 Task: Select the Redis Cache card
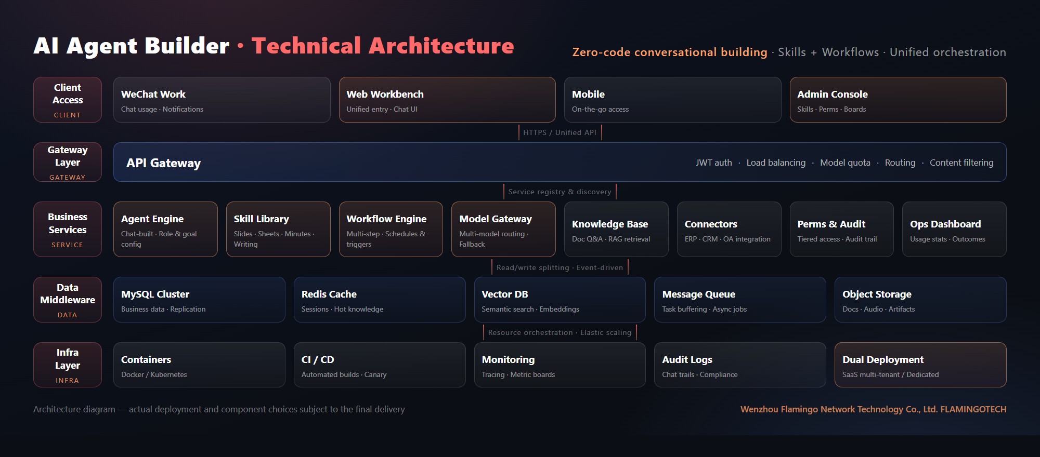380,300
